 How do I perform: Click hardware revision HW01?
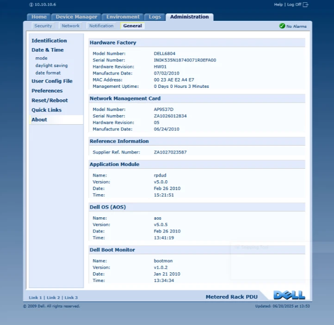point(160,67)
